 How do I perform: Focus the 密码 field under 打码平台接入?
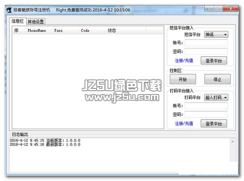click(206, 114)
